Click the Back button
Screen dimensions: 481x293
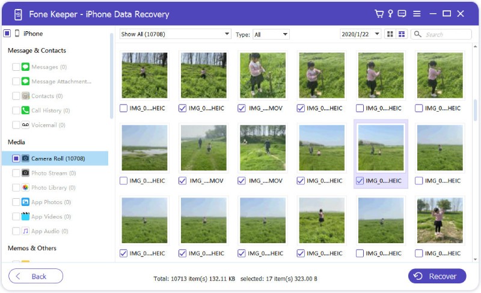pyautogui.click(x=35, y=276)
